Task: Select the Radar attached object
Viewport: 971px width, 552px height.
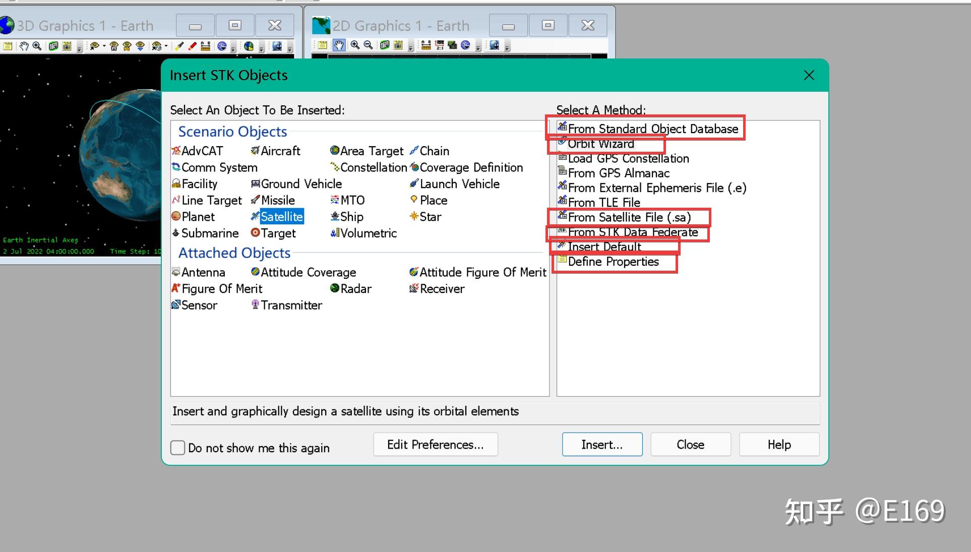Action: tap(355, 288)
